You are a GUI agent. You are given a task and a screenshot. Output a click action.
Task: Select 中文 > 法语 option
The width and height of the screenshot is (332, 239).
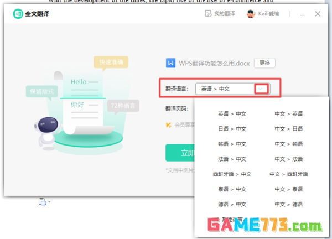tap(289, 159)
